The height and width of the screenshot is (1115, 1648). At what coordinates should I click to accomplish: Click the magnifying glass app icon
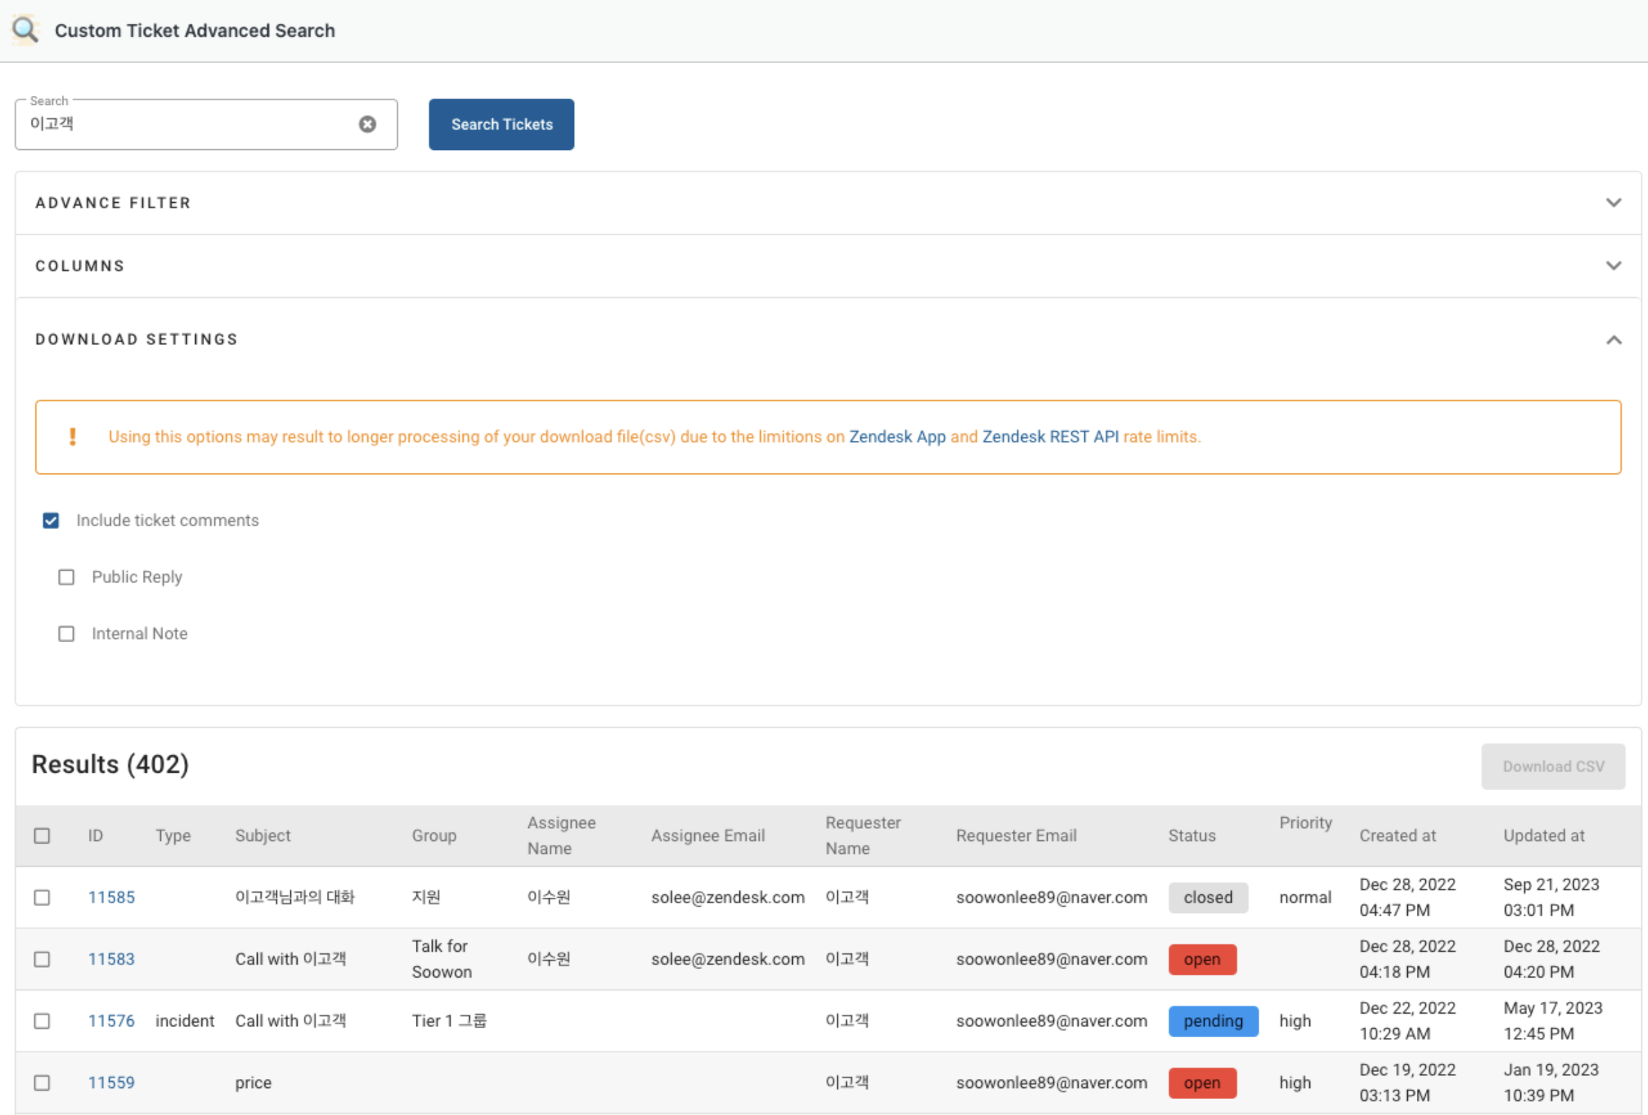tap(25, 30)
